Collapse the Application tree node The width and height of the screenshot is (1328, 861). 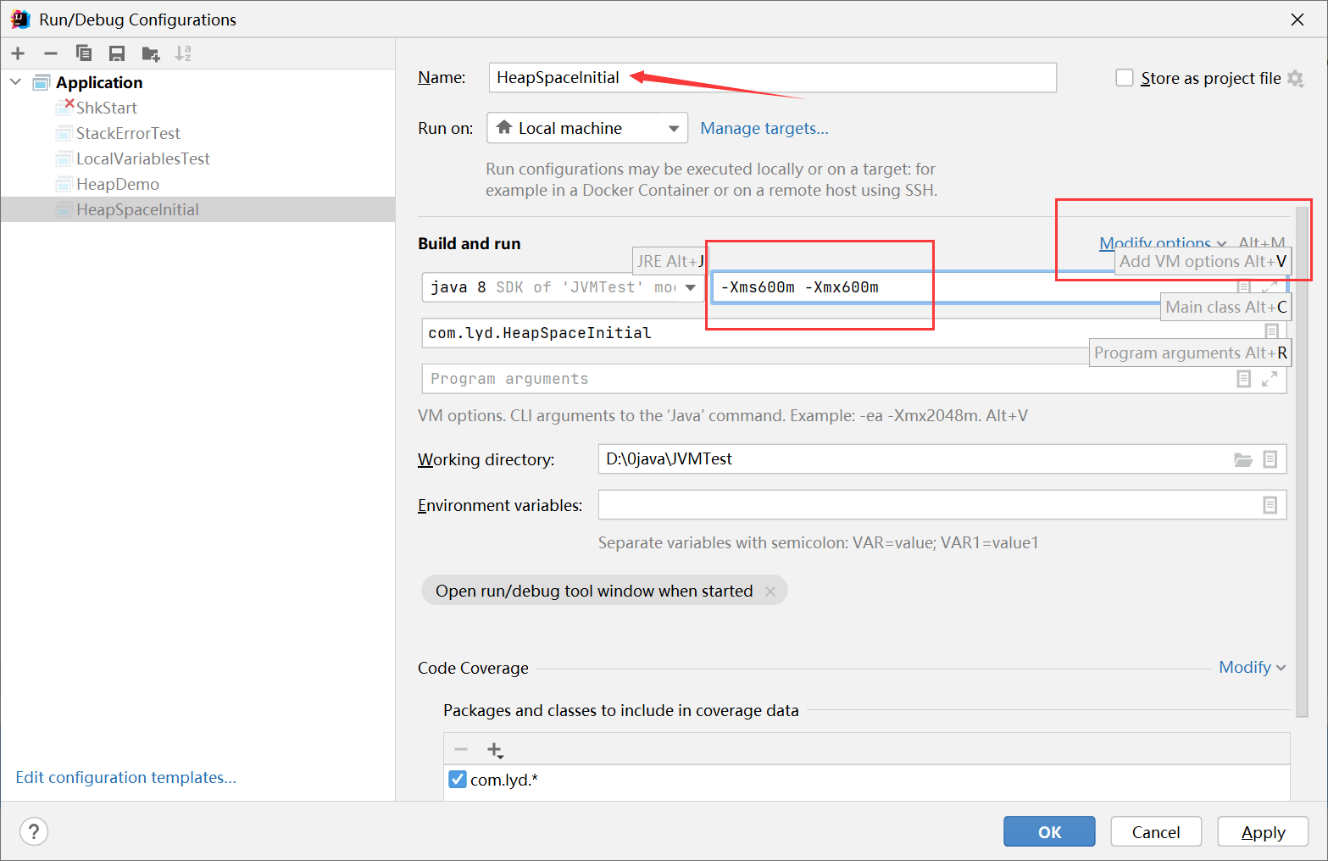[16, 82]
